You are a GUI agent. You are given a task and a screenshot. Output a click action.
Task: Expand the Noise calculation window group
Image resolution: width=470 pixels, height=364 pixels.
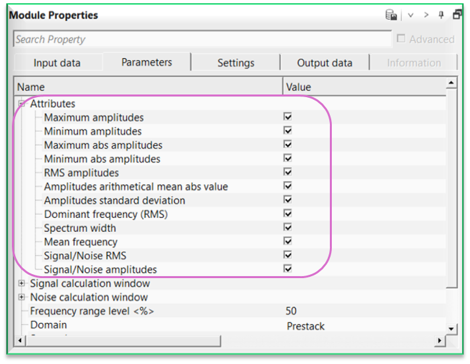pos(22,297)
